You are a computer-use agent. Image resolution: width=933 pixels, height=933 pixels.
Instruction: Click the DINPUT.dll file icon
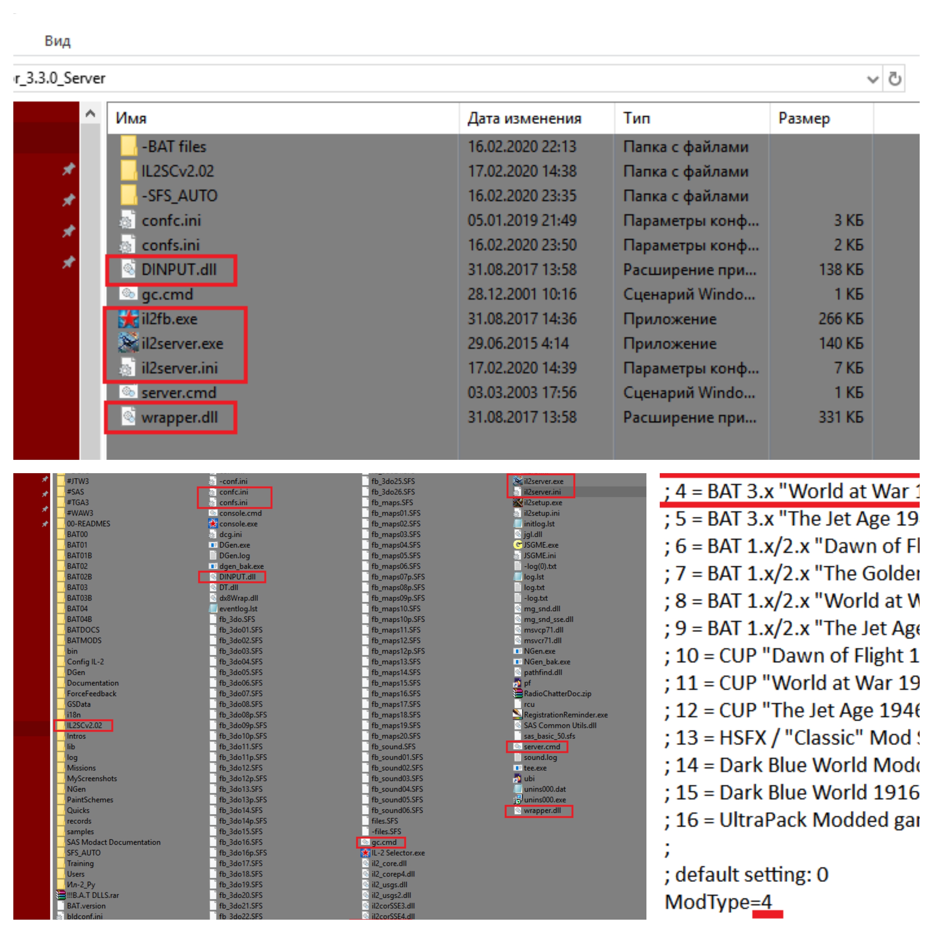pyautogui.click(x=128, y=269)
